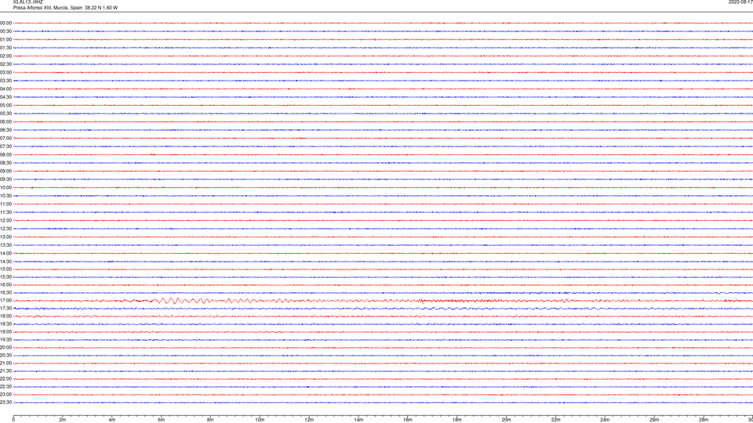Viewport: 753px width, 423px height.
Task: Click the 16m tick on the minute axis
Action: click(x=408, y=420)
